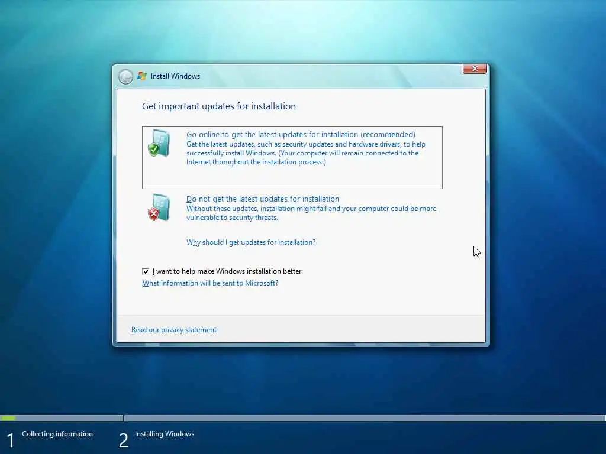Choose Do not get the latest updates
The image size is (606, 454).
click(x=262, y=199)
